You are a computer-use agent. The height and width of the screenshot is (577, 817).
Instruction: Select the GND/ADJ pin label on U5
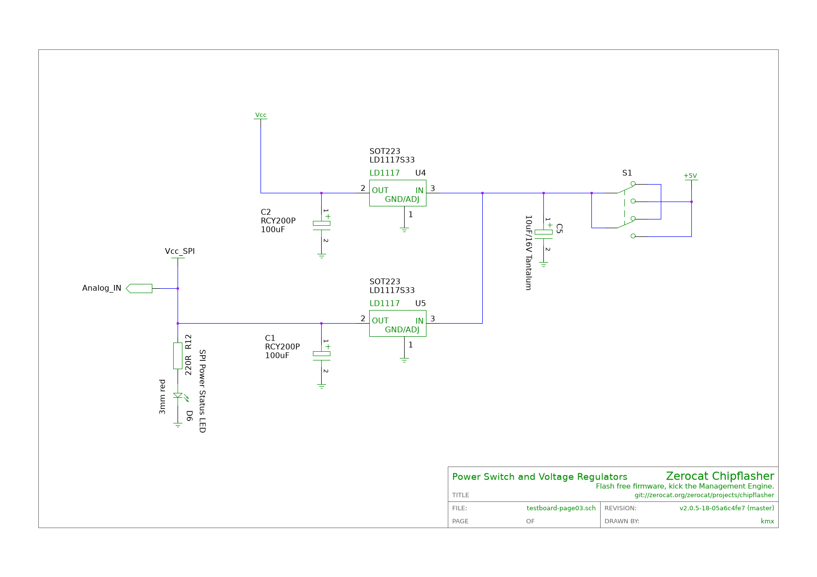click(402, 329)
